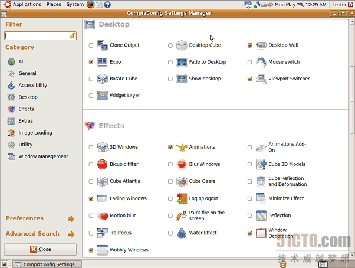
Task: Open the Mouse switch plugin icon
Action: [261, 62]
